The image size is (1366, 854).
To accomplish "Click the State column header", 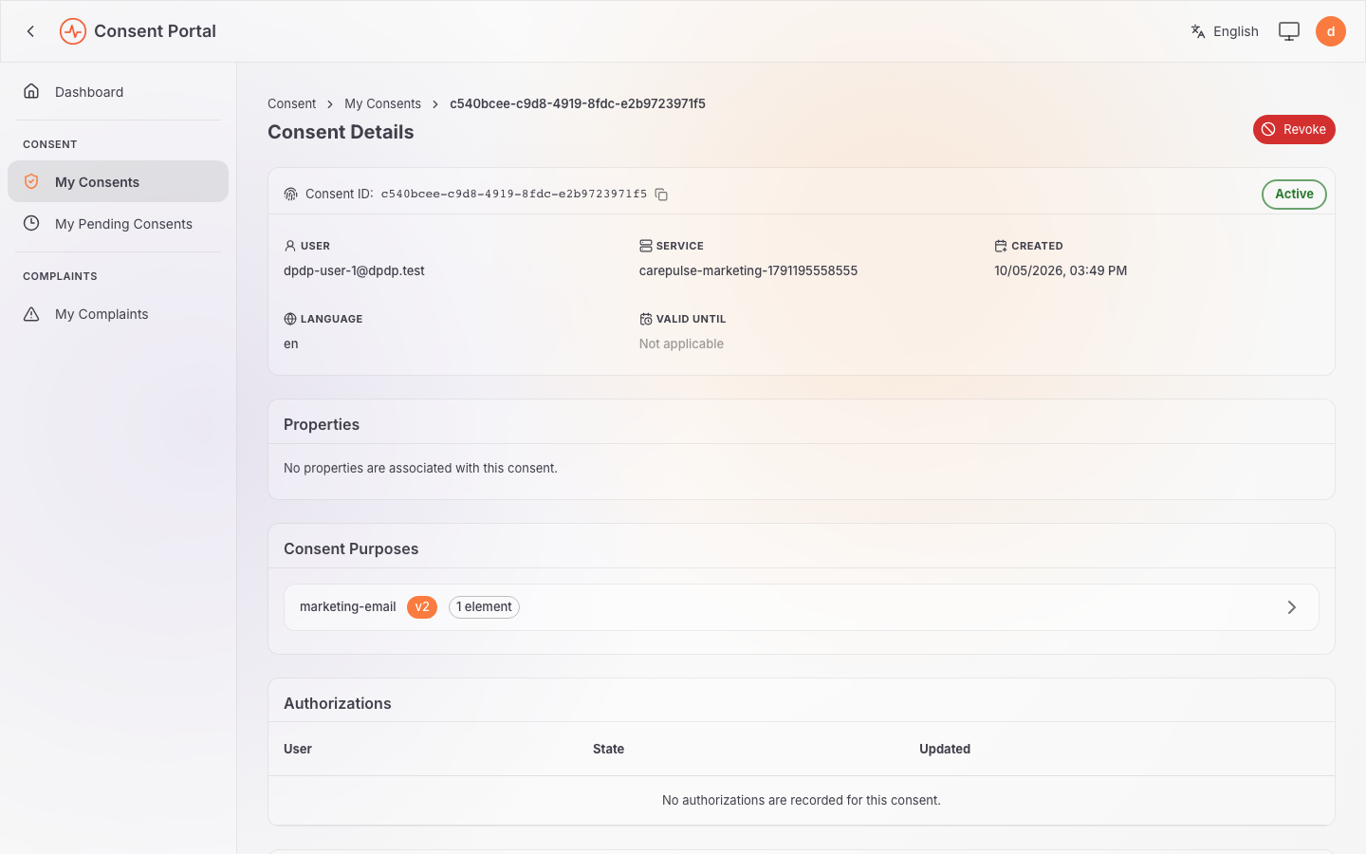I will click(x=608, y=749).
